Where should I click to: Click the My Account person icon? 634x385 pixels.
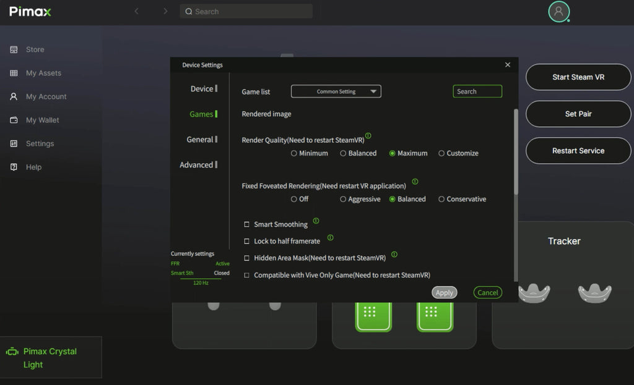pos(14,96)
